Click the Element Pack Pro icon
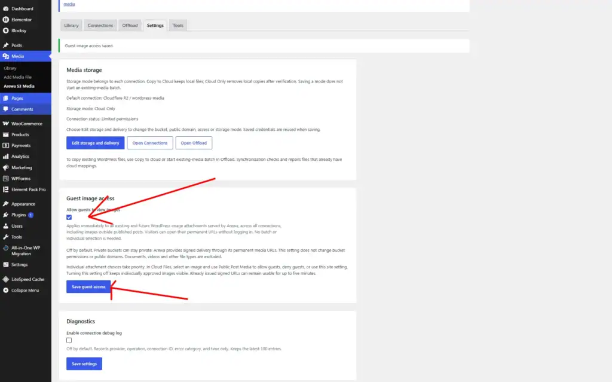 [x=6, y=190]
